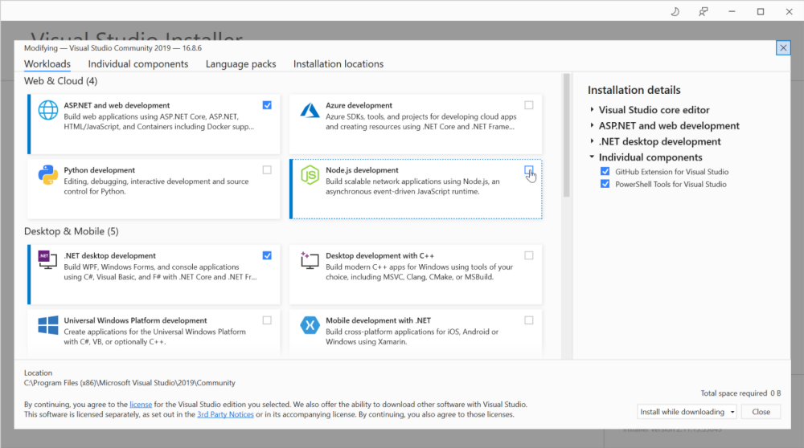This screenshot has width=804, height=448.
Task: Tick the Node.js development checkbox
Action: click(x=529, y=170)
